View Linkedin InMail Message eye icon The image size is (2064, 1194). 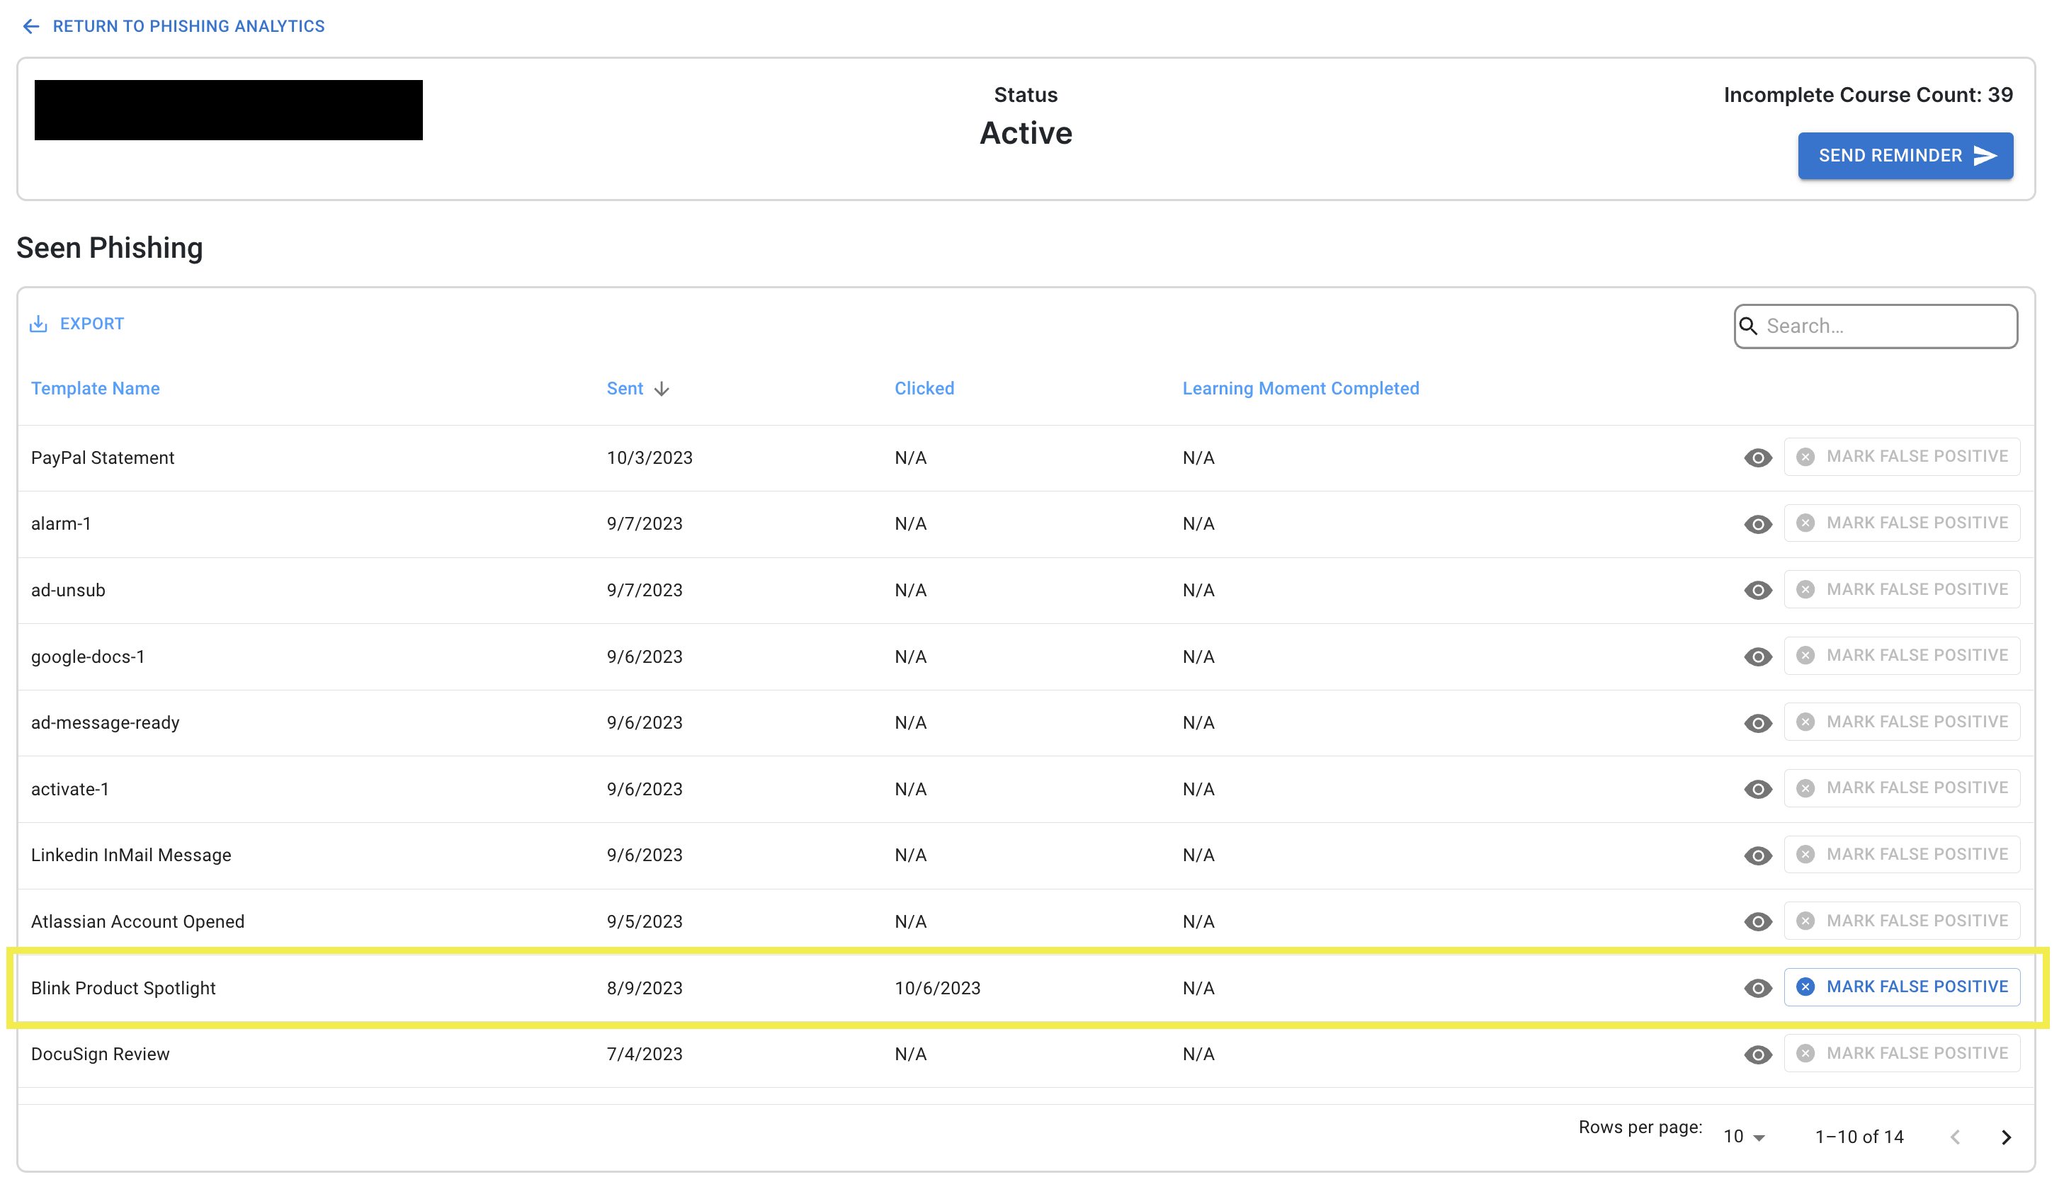coord(1758,855)
